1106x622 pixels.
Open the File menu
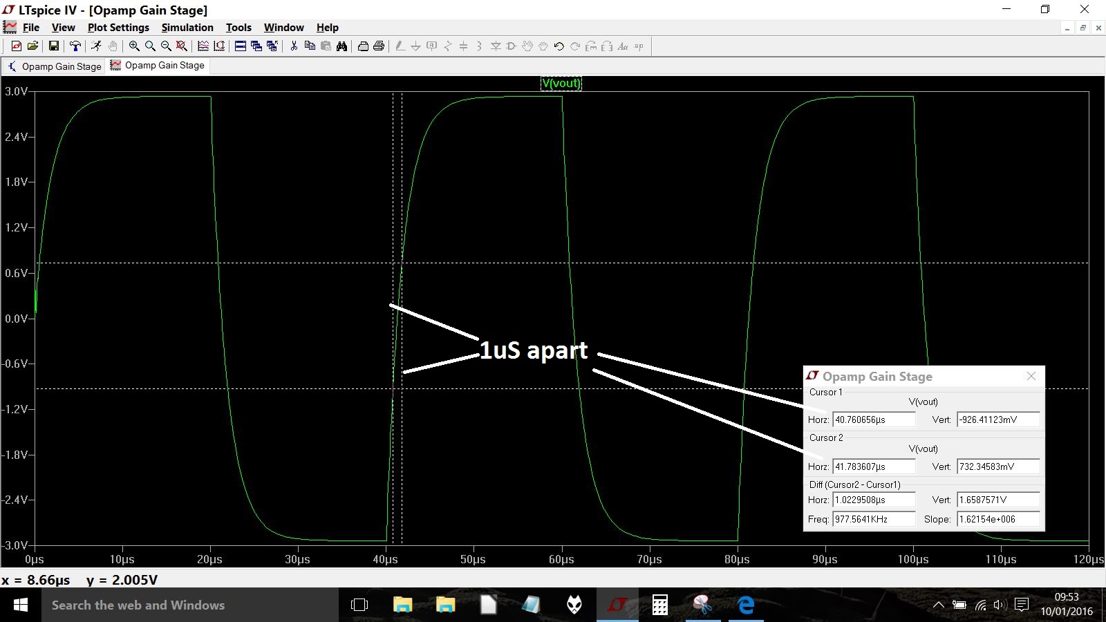tap(31, 28)
